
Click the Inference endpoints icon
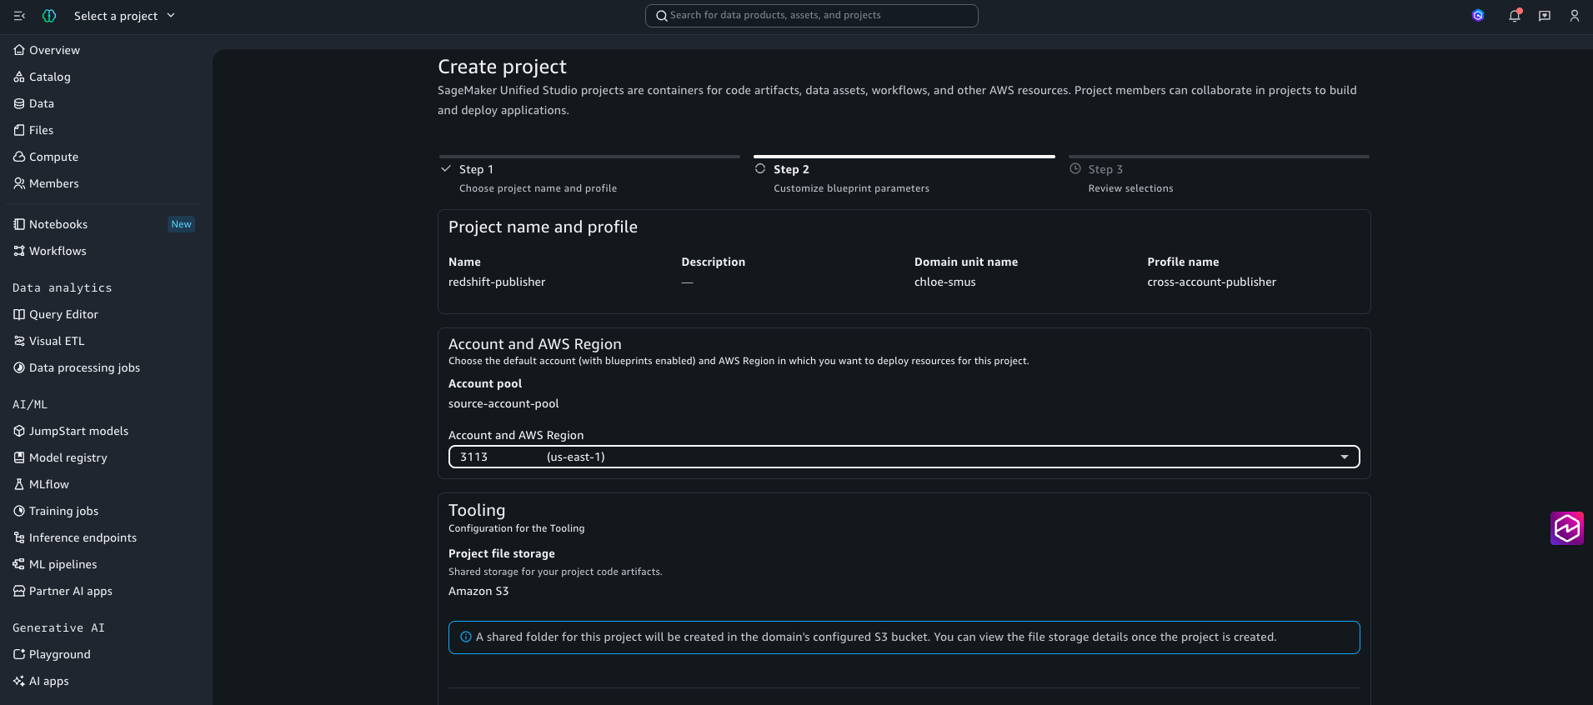point(19,537)
